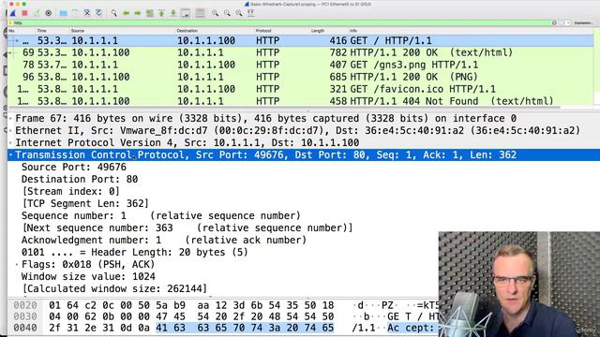Select the Acknowledgment number: 1 field
Image resolution: width=600 pixels, height=337 pixels.
pos(164,240)
